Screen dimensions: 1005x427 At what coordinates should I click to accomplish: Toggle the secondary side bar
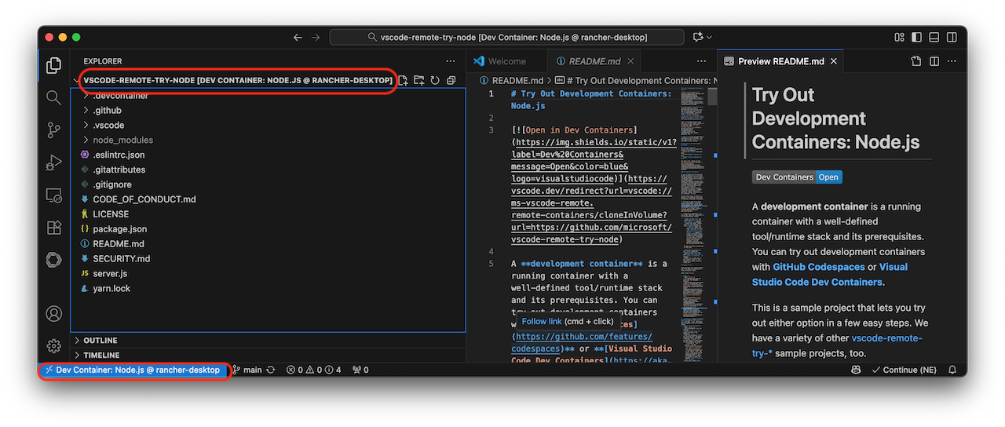pyautogui.click(x=952, y=37)
